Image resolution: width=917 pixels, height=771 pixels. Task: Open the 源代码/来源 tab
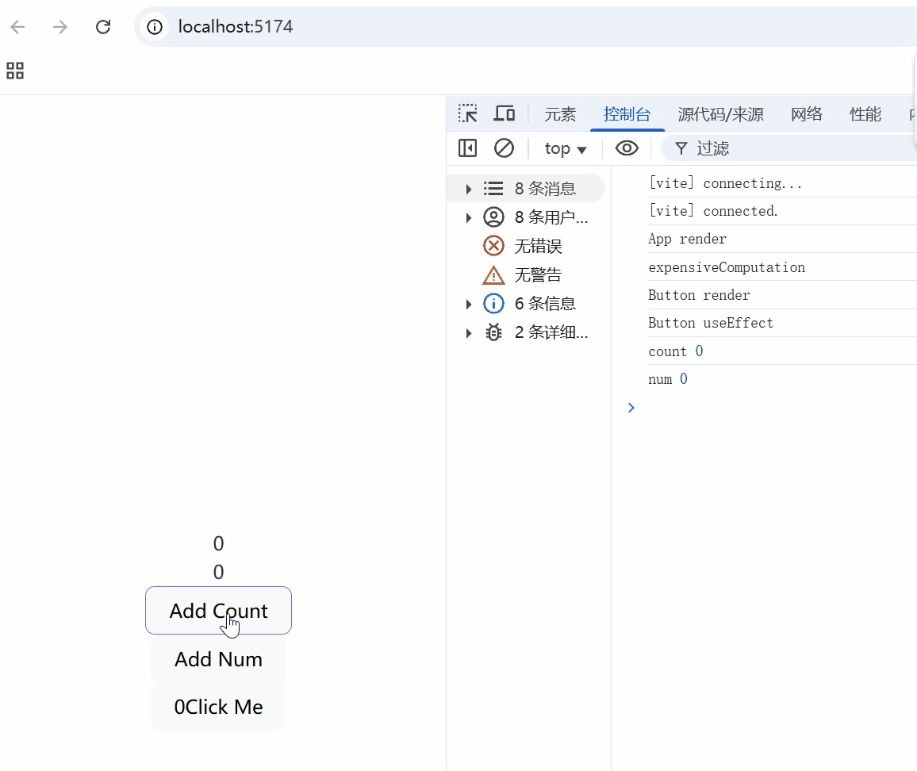(720, 114)
